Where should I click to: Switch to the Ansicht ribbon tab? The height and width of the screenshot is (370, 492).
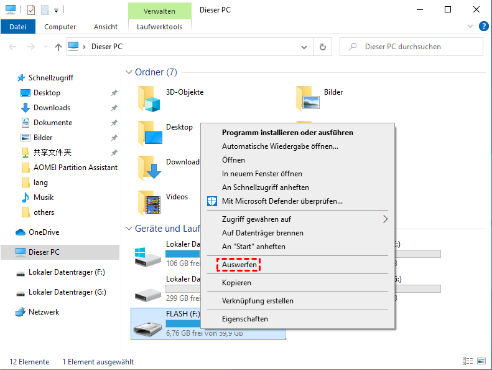(x=106, y=27)
